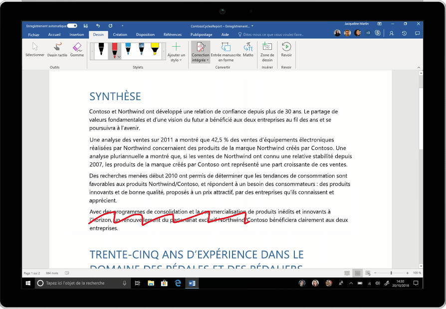Click the ContosoCyclesReport document title
446x309 pixels.
pyautogui.click(x=221, y=26)
